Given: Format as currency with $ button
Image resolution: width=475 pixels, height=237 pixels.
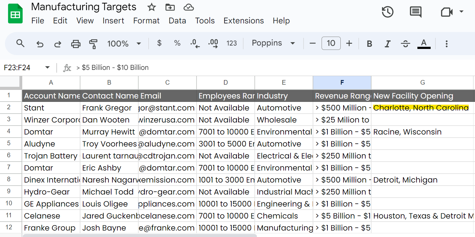Looking at the screenshot, I should pos(159,43).
